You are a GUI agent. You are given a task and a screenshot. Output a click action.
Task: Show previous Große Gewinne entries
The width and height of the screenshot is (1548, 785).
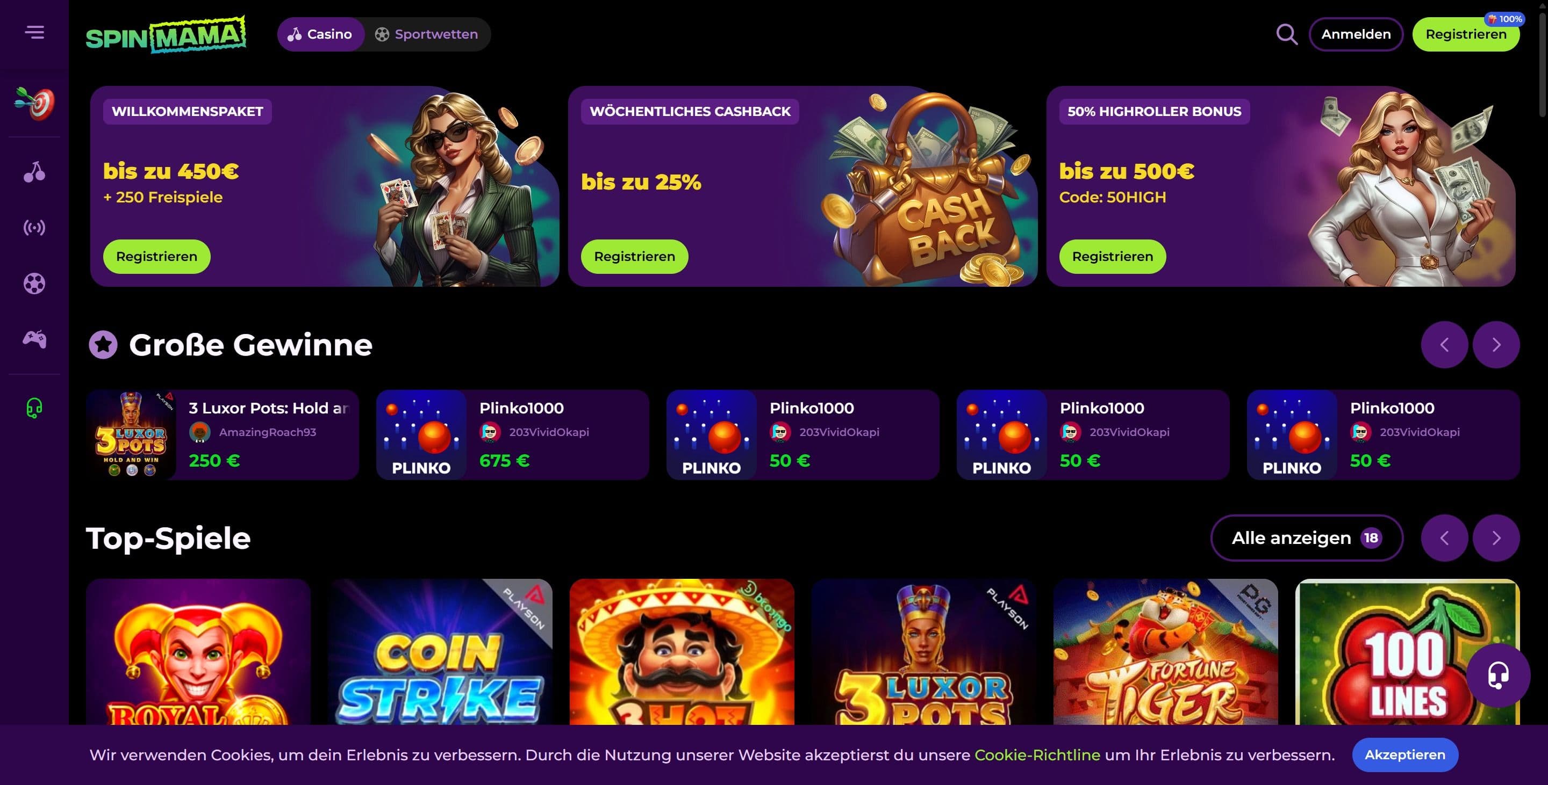click(1445, 345)
